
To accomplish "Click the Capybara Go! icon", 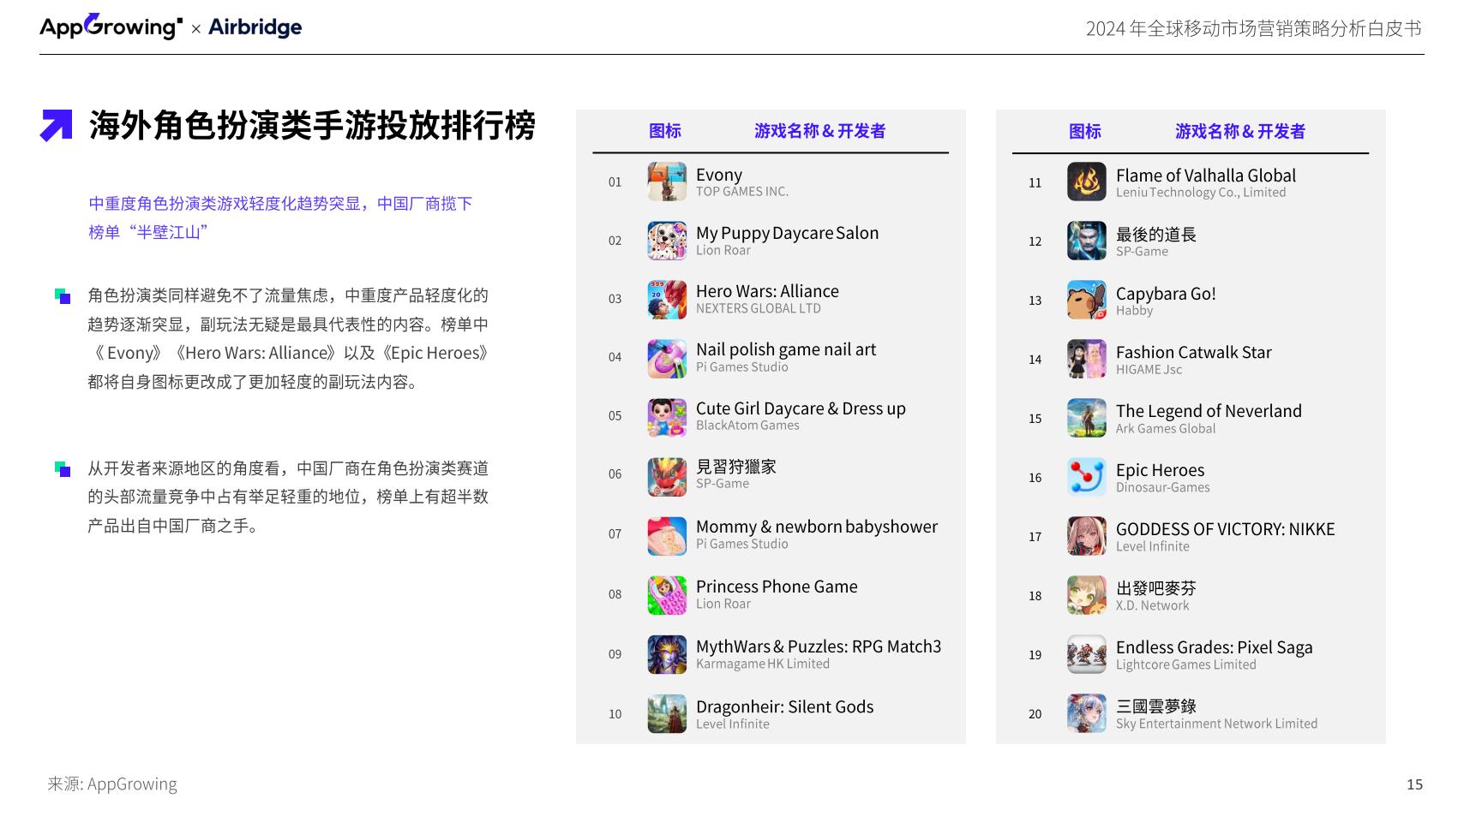I will tap(1087, 300).
